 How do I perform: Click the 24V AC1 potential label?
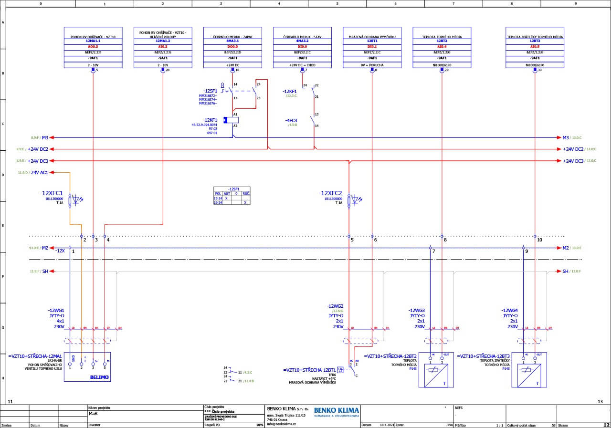coord(39,172)
